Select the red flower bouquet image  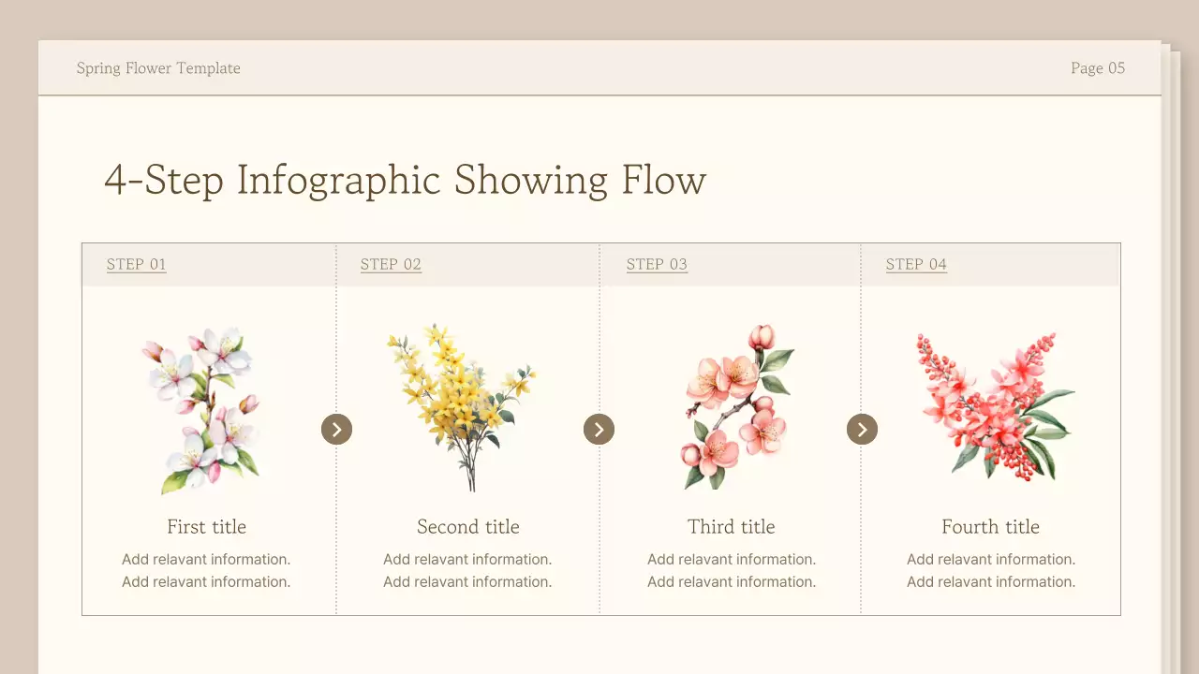click(993, 404)
